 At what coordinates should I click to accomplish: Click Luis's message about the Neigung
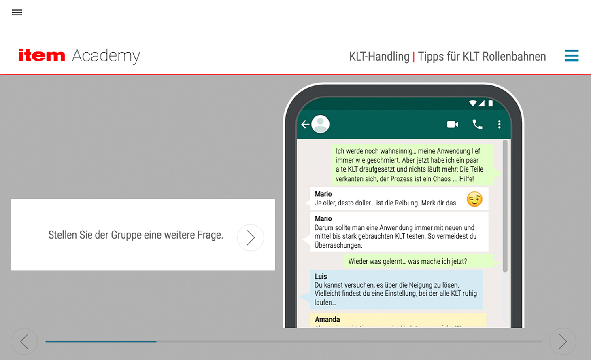(396, 290)
